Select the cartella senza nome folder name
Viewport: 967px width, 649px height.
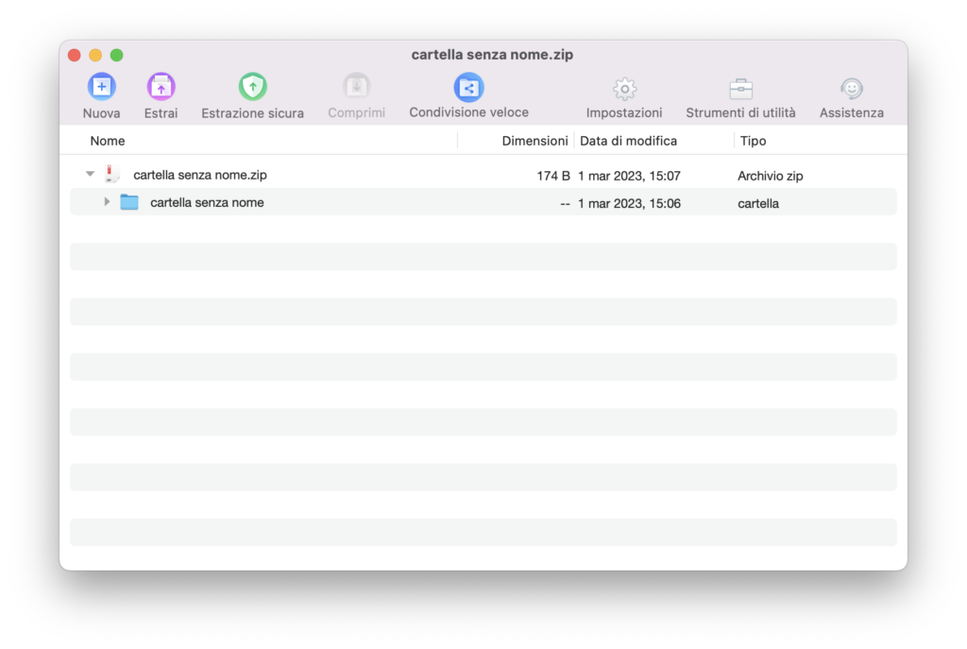207,202
